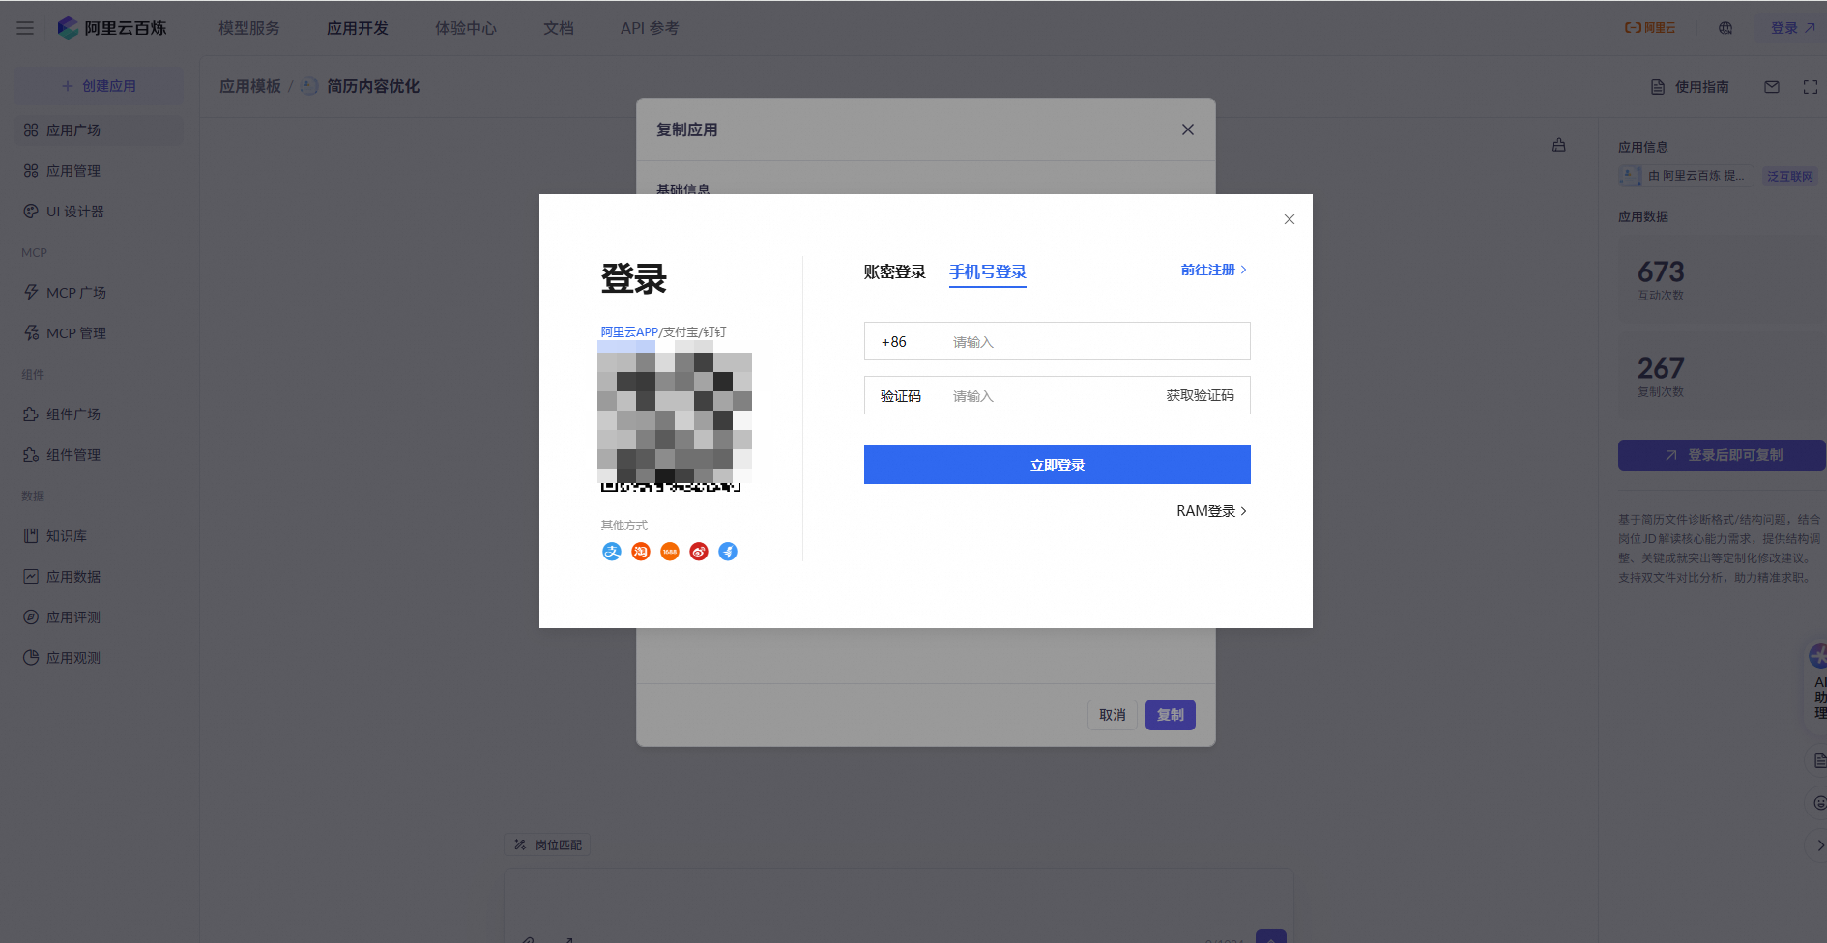Log in via the Taobao icon
1827x943 pixels.
[640, 551]
